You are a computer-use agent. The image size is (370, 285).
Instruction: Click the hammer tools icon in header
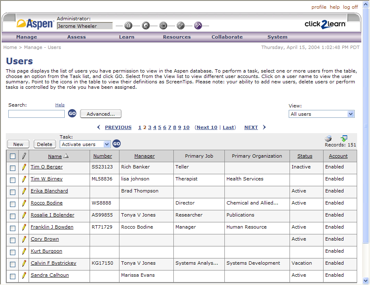[x=198, y=26]
